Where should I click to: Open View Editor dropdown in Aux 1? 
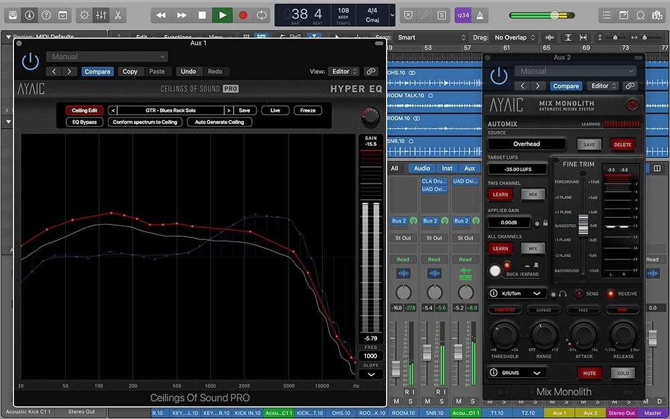click(344, 72)
